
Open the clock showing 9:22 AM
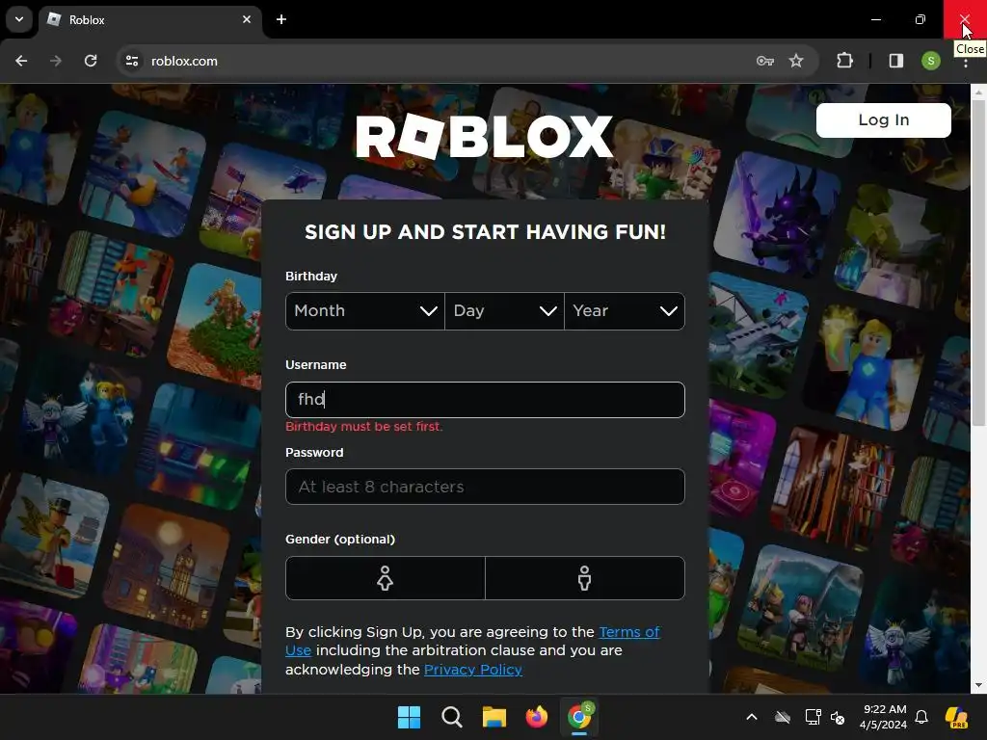[x=883, y=717]
